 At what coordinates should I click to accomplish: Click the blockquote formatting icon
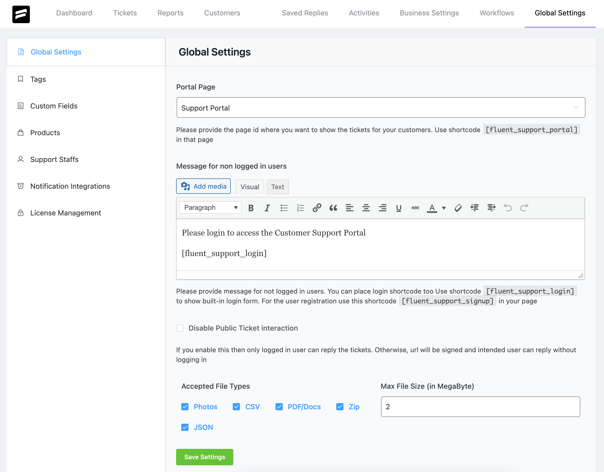click(x=332, y=208)
